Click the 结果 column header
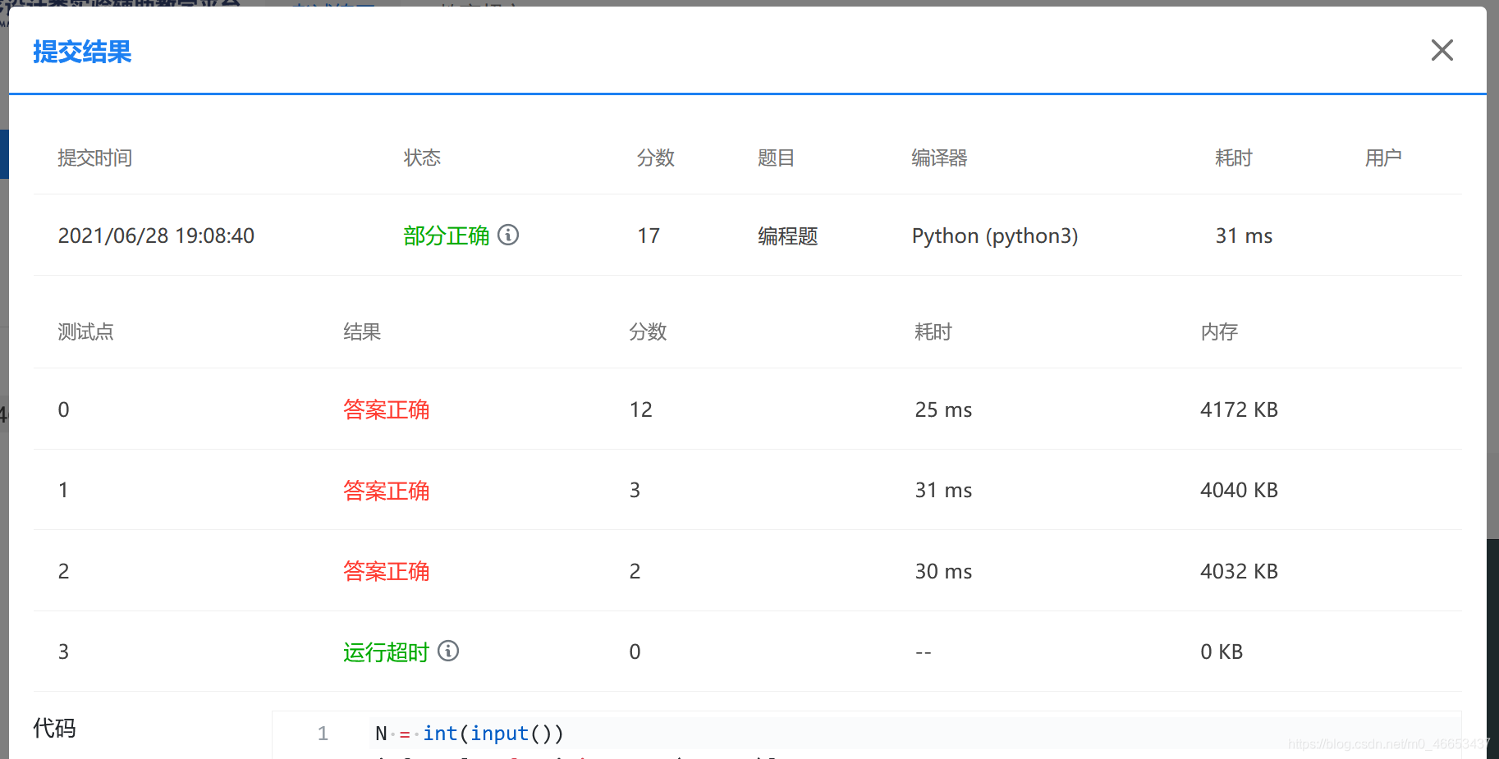1499x759 pixels. click(362, 331)
